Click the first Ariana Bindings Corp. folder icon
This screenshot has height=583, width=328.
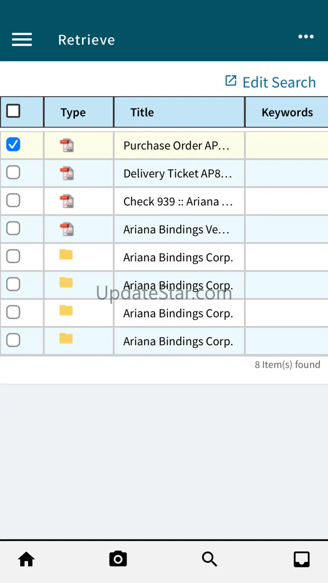coord(66,255)
